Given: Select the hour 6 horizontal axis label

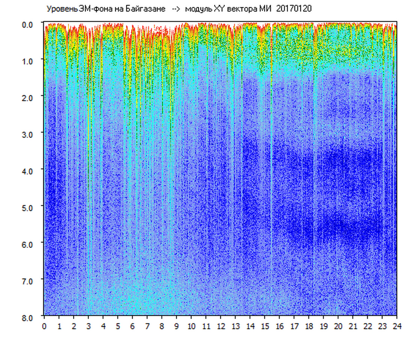Looking at the screenshot, I should pyautogui.click(x=132, y=327).
